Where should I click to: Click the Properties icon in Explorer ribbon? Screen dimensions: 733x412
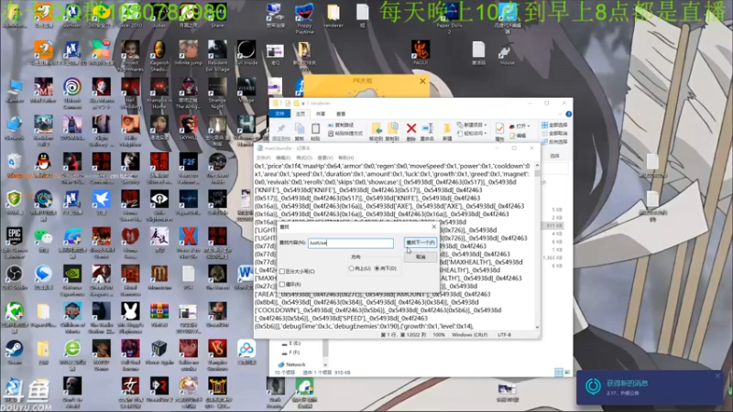500,128
